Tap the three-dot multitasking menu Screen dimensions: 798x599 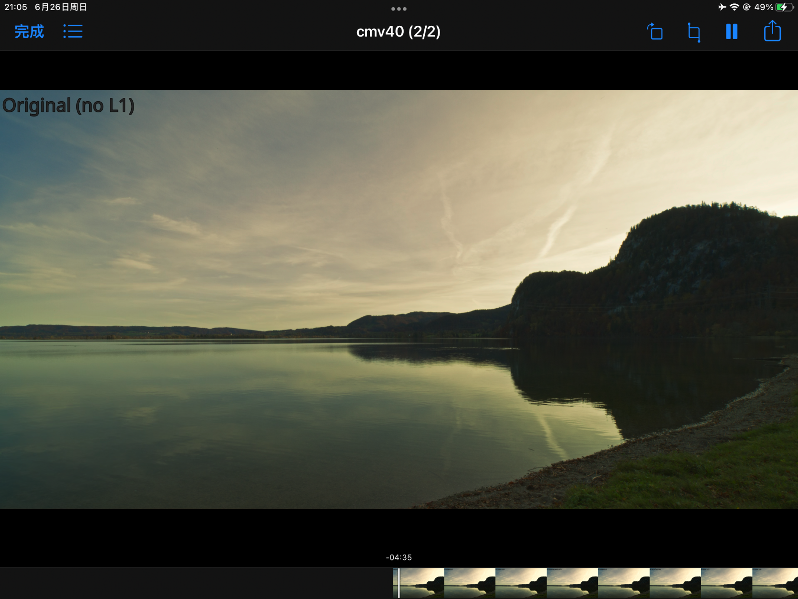pyautogui.click(x=399, y=9)
